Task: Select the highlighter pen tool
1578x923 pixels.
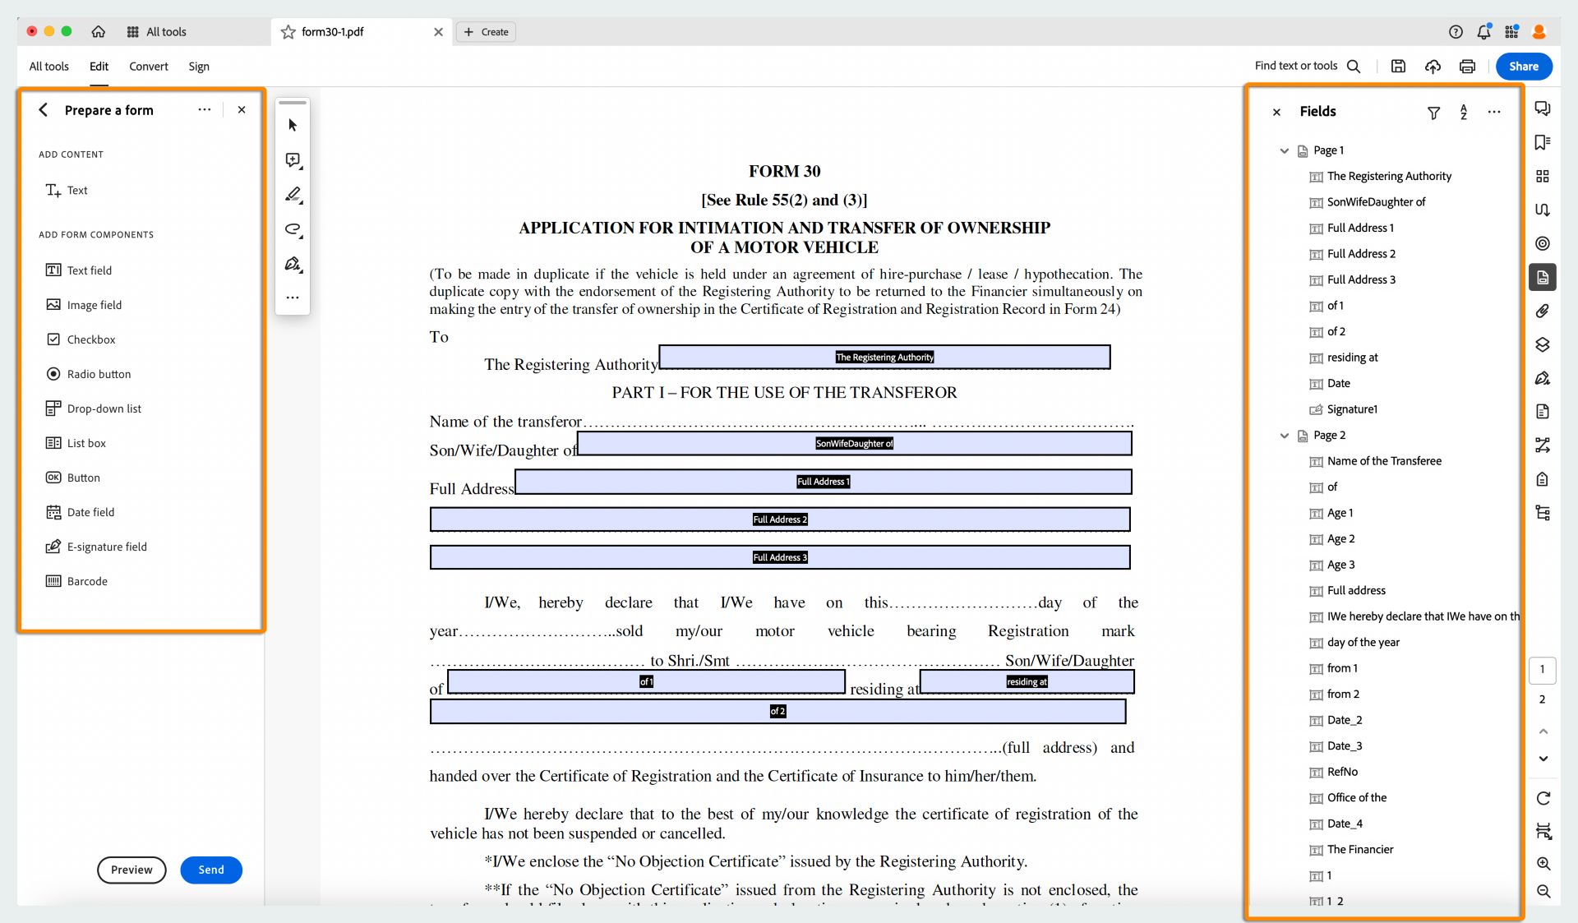Action: tap(293, 195)
